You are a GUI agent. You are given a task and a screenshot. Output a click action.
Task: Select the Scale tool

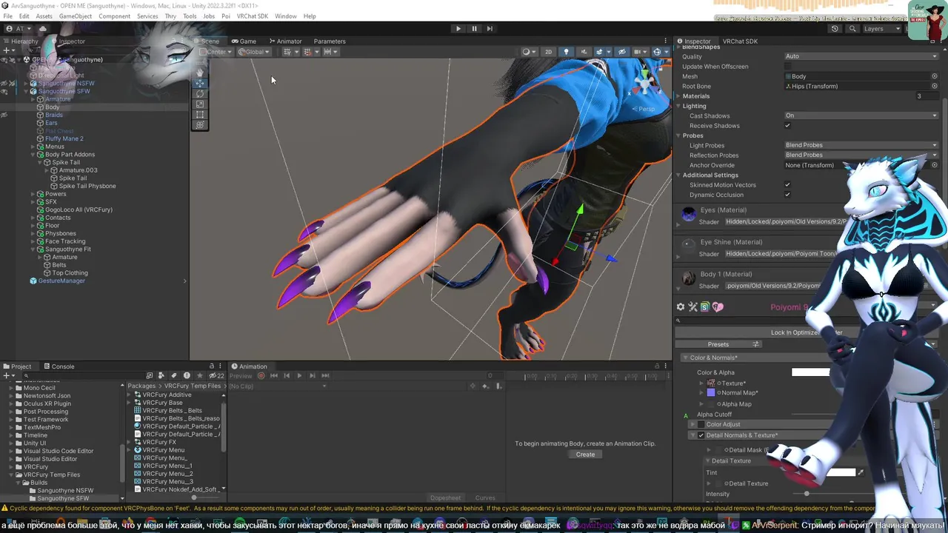199,104
